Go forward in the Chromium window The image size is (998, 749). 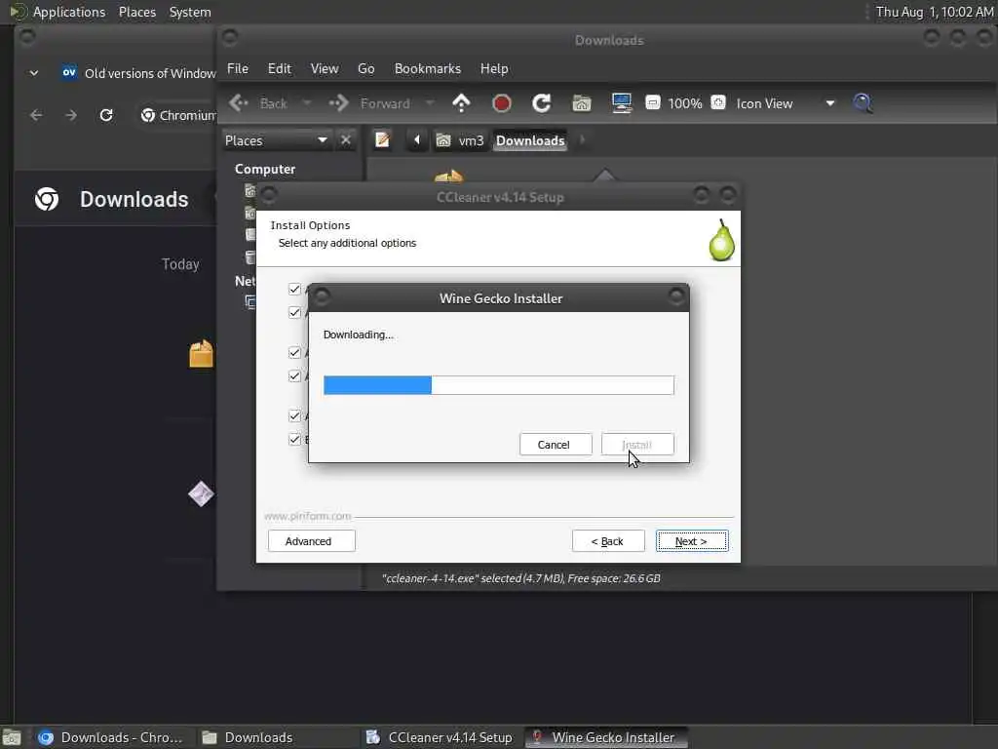pyautogui.click(x=71, y=115)
